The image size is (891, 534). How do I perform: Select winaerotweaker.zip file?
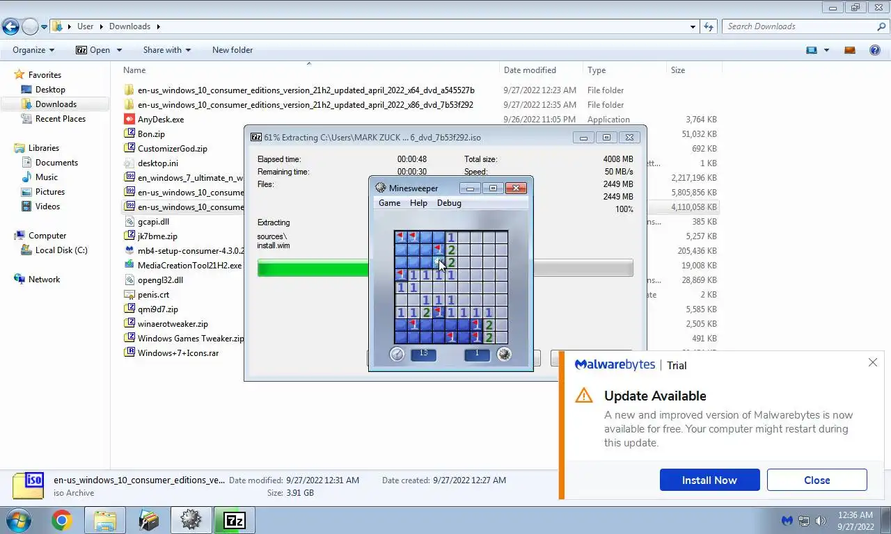click(x=173, y=324)
